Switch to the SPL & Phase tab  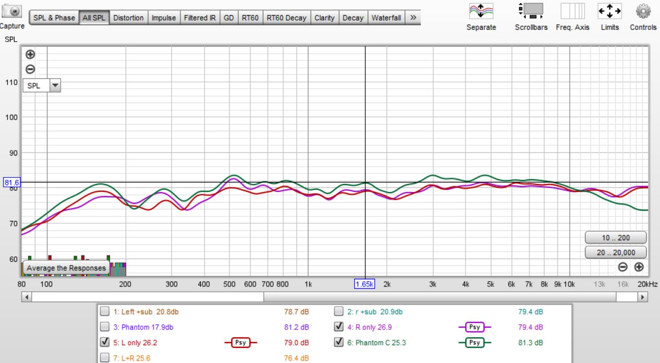(54, 18)
